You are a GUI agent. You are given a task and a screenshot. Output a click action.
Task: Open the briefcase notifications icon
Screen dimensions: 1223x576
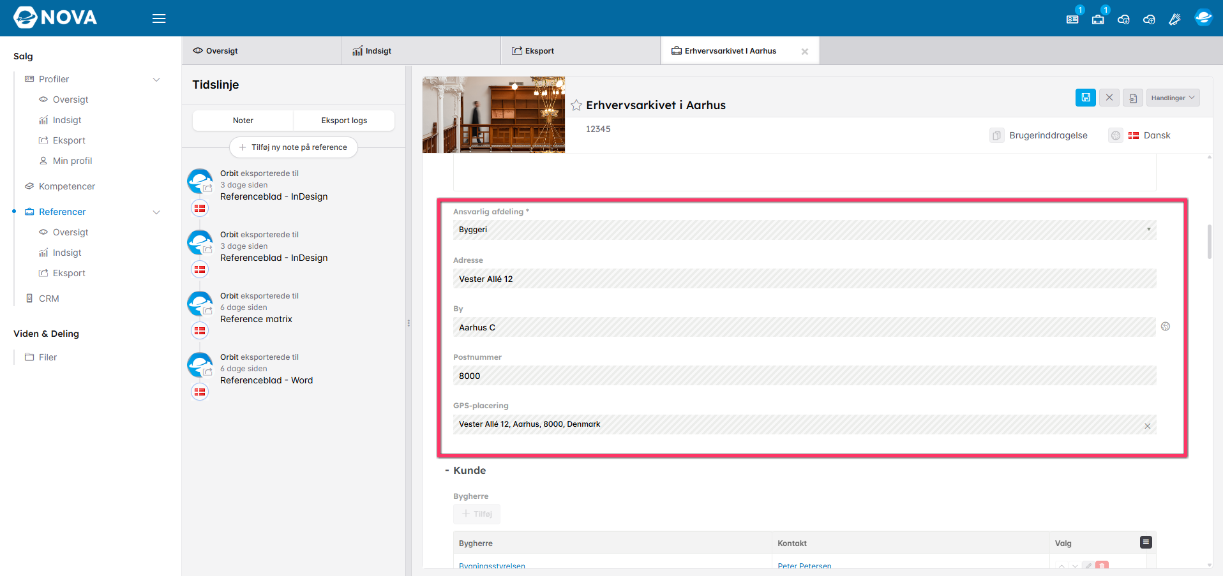coord(1098,19)
